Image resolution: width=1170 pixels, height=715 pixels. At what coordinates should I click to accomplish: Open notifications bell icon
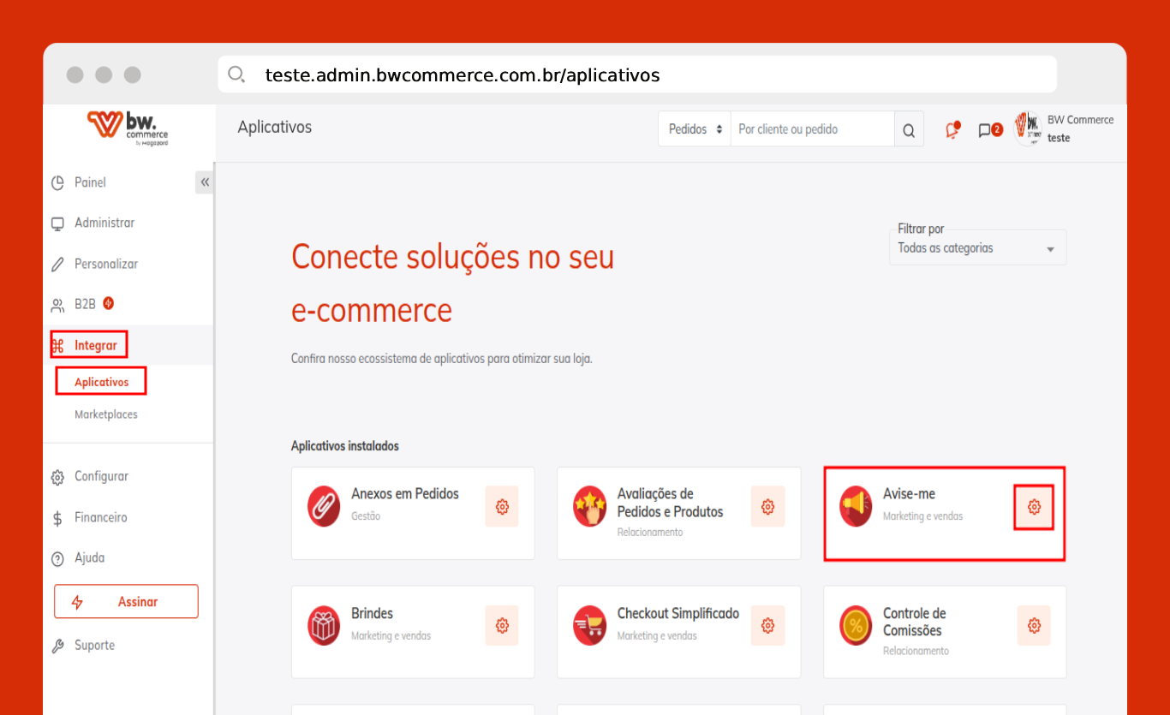[952, 130]
